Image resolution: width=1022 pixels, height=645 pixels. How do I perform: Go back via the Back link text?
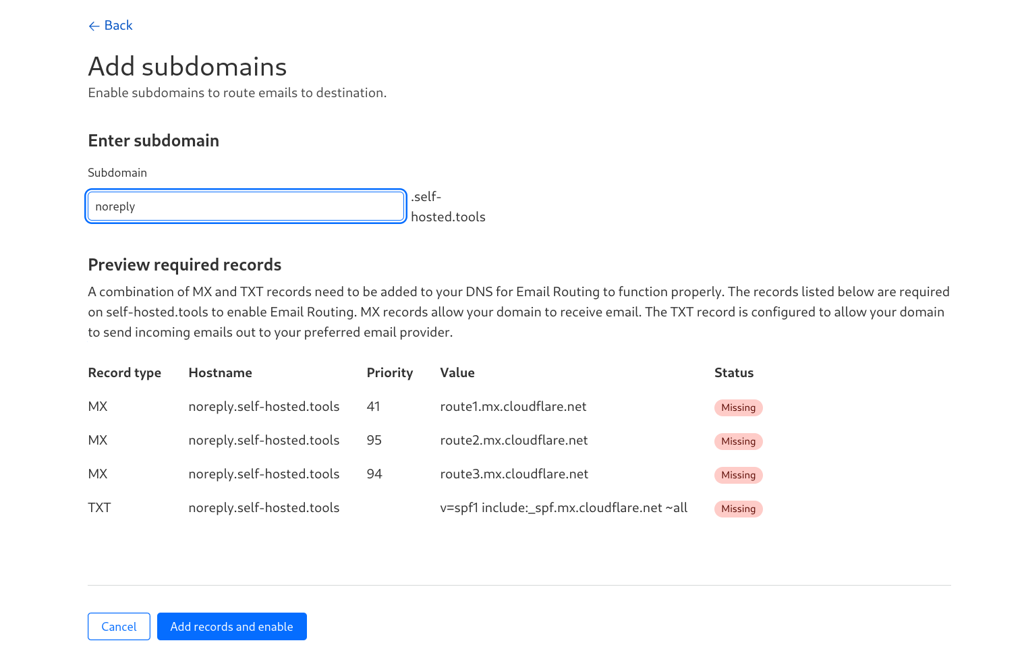pos(118,26)
